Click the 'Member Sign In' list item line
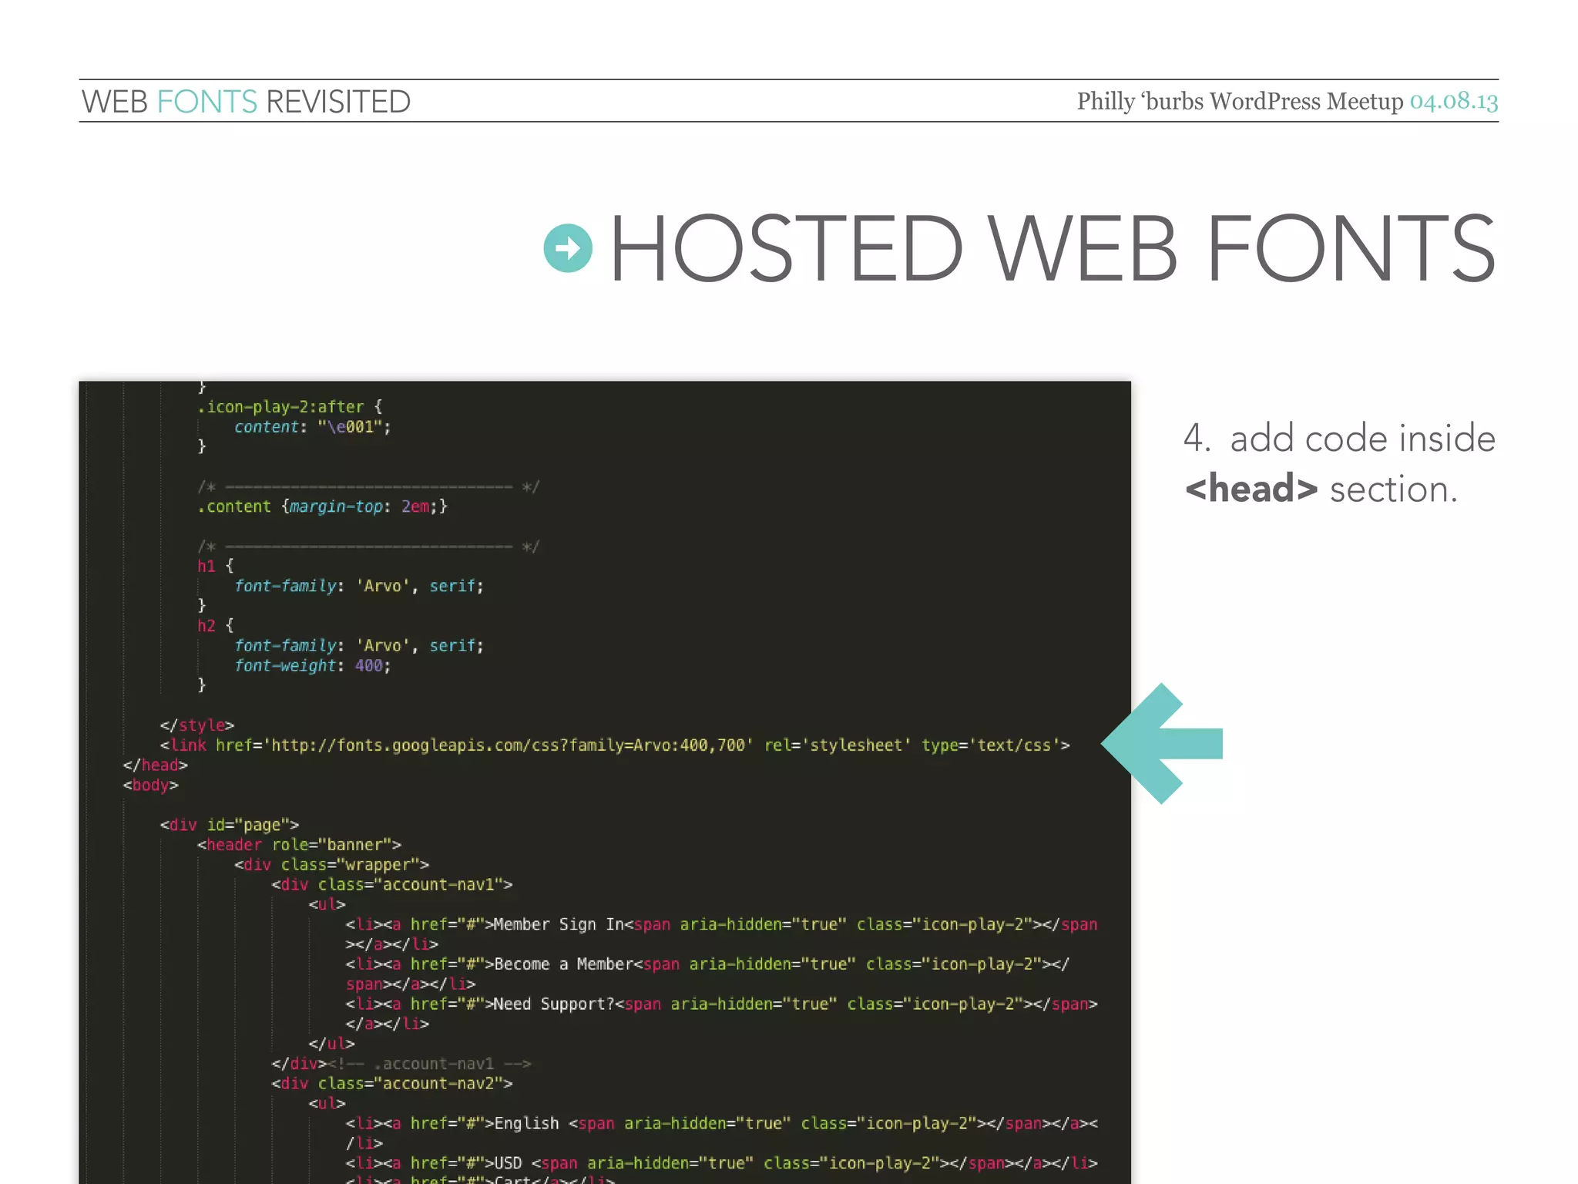 click(x=722, y=934)
